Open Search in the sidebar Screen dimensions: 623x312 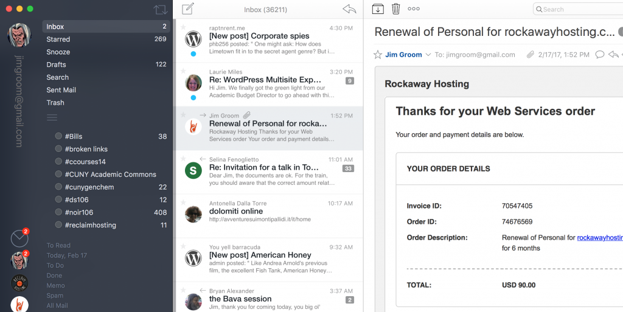[x=106, y=77]
